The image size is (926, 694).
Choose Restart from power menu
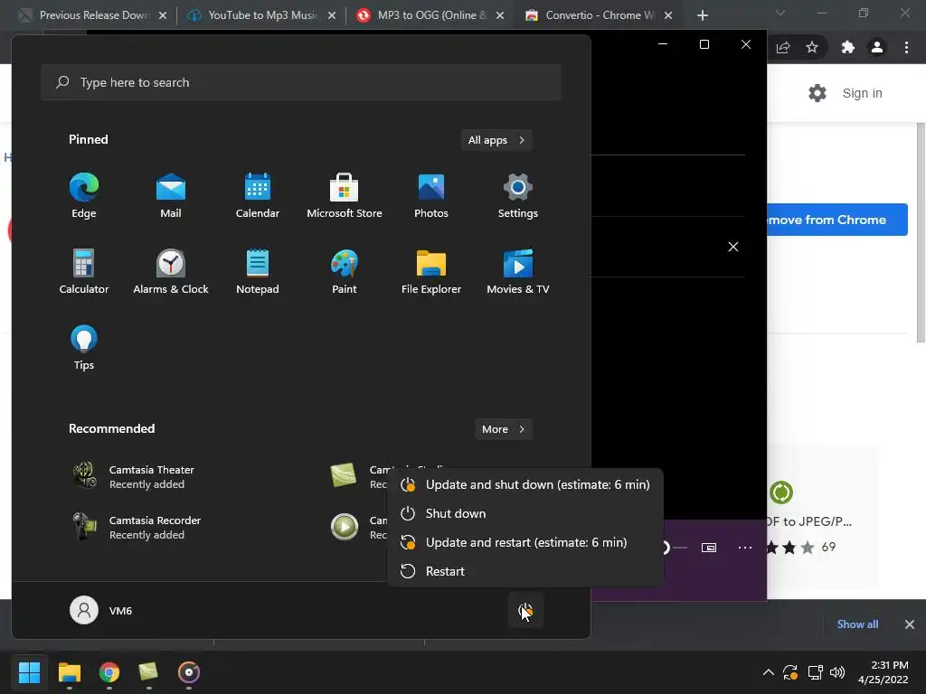click(x=525, y=571)
